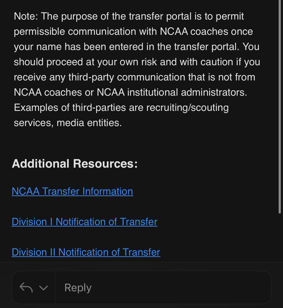Click the Additional Resources heading

click(x=75, y=163)
